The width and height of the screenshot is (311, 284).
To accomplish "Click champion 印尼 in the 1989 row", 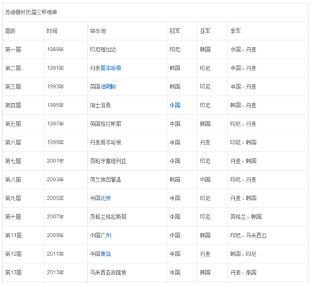I will click(x=175, y=50).
